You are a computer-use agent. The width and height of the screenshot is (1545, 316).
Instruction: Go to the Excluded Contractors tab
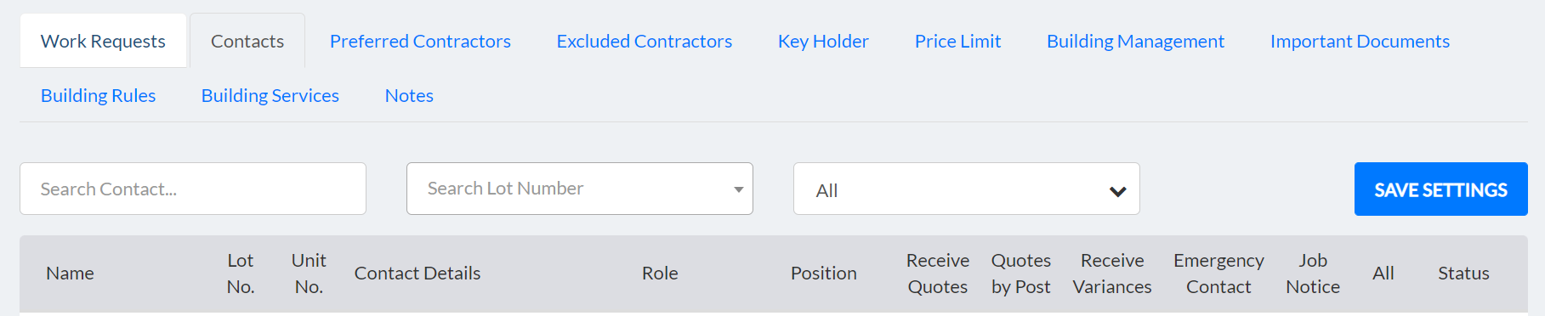(x=644, y=41)
